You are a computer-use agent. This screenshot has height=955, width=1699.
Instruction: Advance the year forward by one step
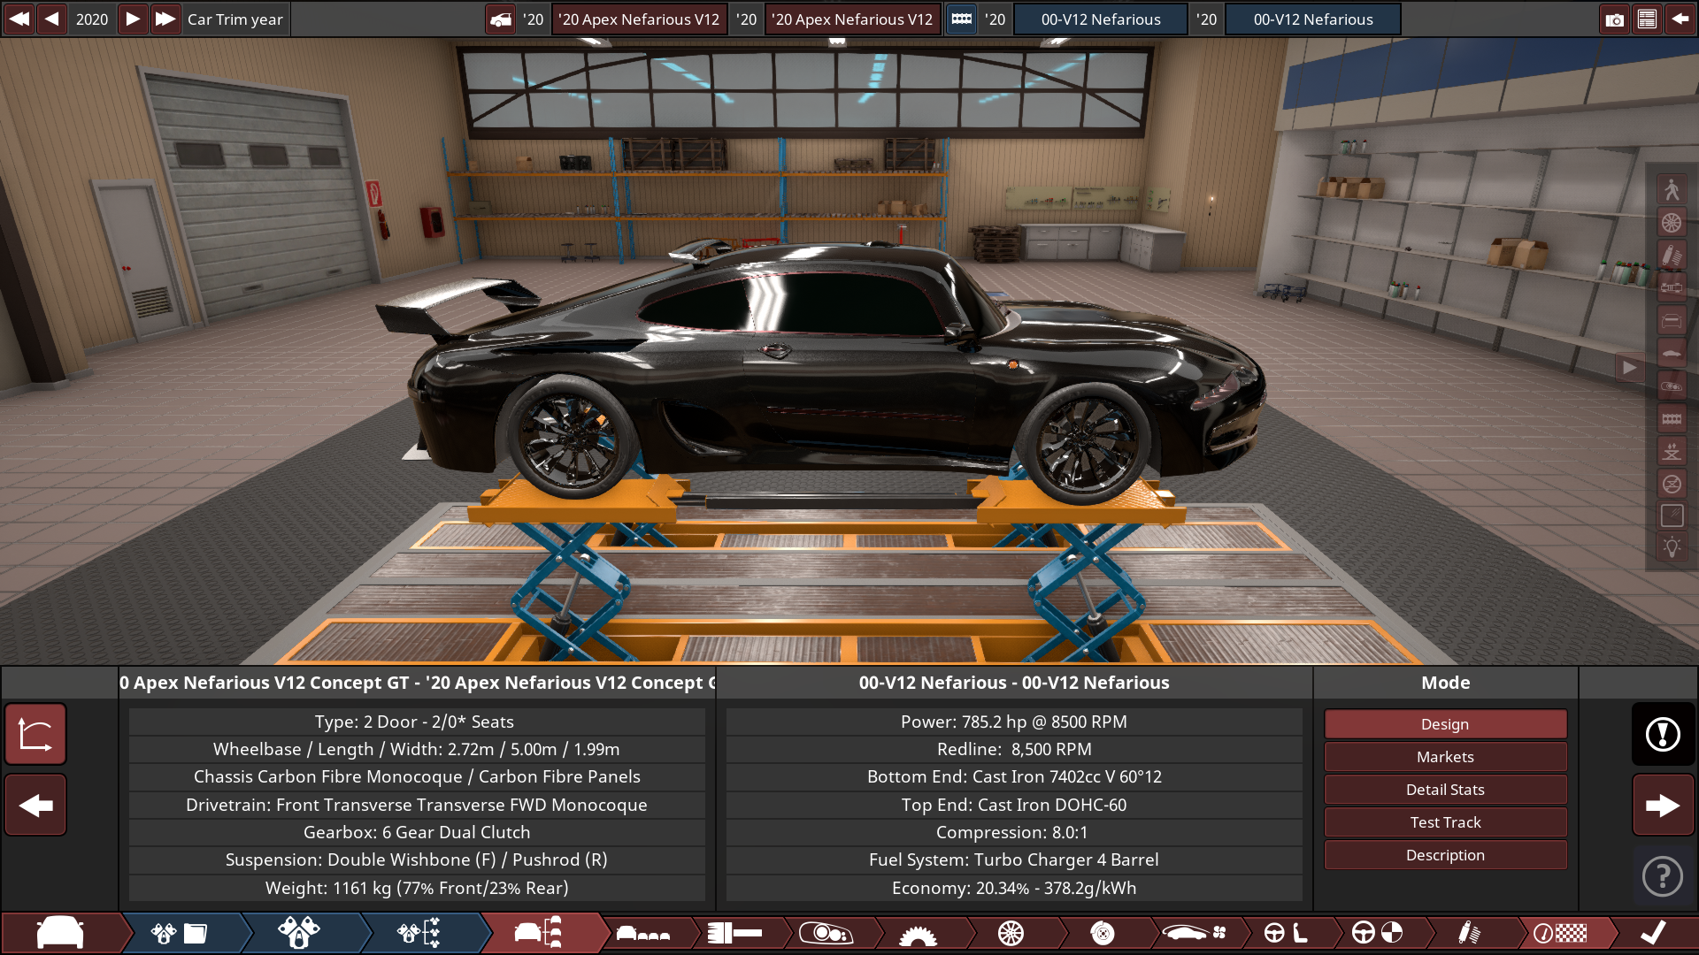pos(132,19)
